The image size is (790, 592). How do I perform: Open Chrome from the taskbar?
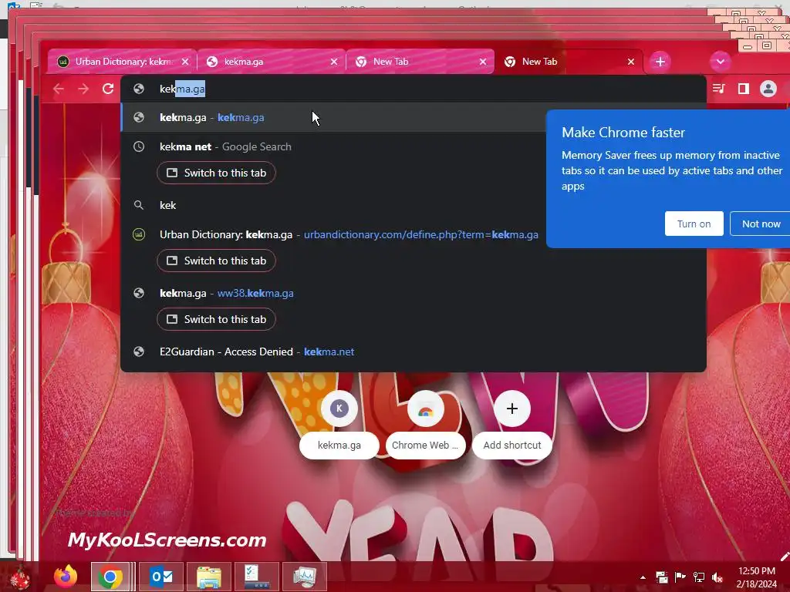coord(110,577)
